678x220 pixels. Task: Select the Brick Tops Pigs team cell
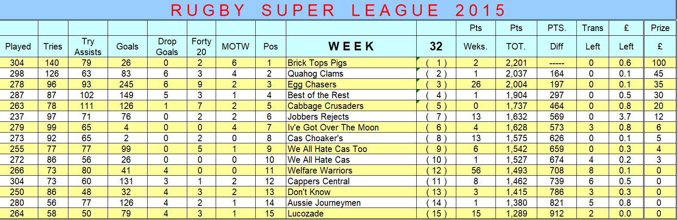coord(351,63)
